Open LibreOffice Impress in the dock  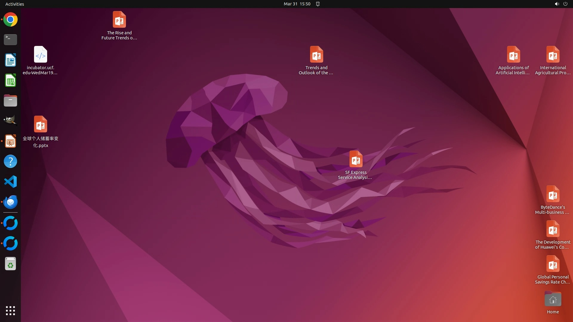tap(10, 141)
